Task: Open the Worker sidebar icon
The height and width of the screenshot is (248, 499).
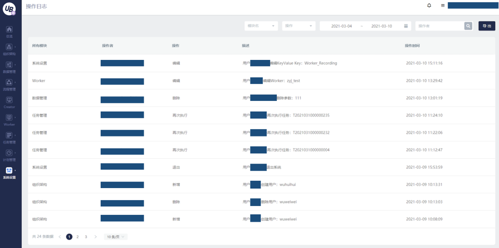Action: [10, 118]
